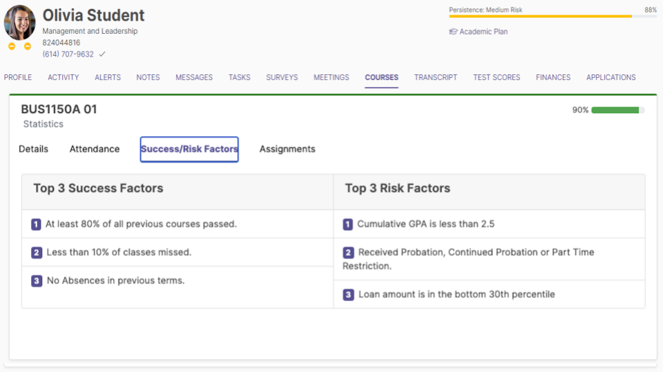Open the Attendance sub-tab for the course
Viewport: 663px width, 372px height.
click(x=95, y=149)
